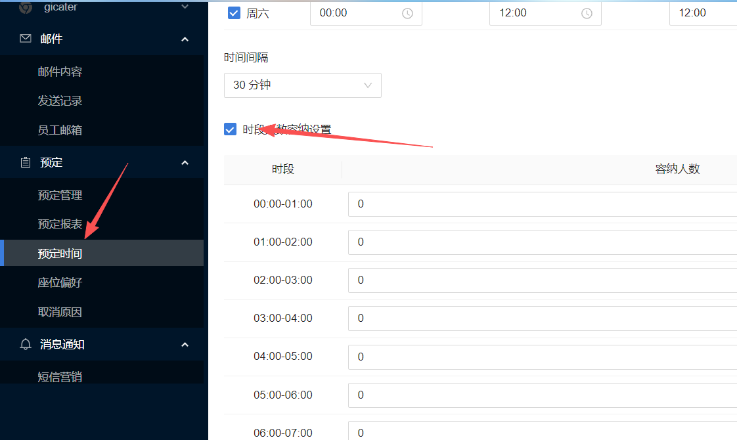Open 发送记录 under 邮件
737x440 pixels.
(x=60, y=100)
